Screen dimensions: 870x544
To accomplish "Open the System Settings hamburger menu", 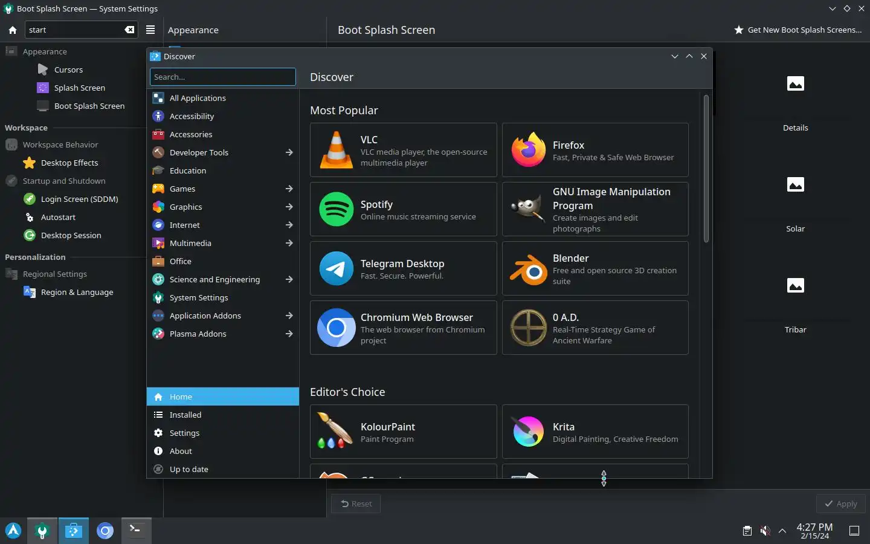I will pos(150,30).
